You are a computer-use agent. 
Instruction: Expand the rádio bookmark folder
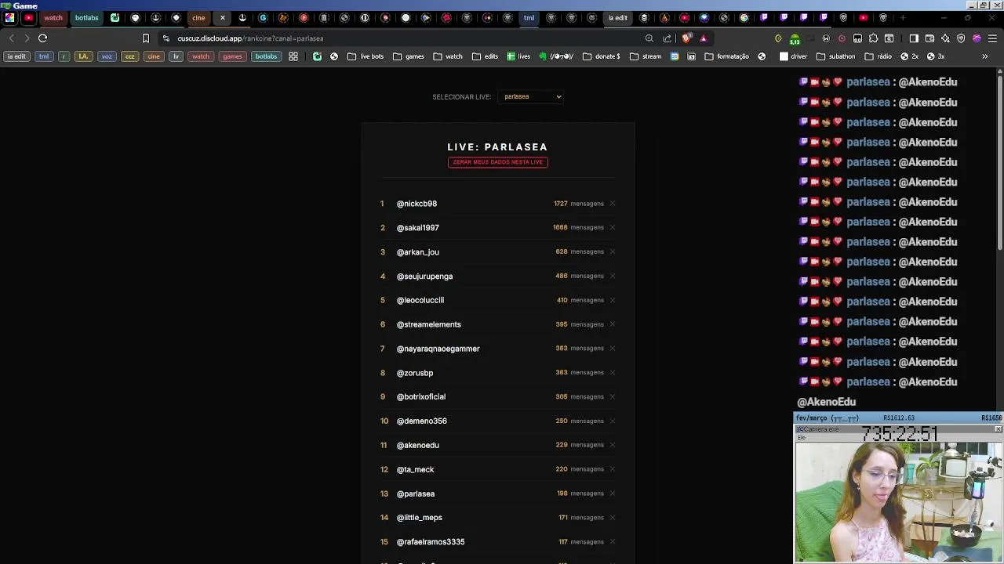(x=878, y=56)
